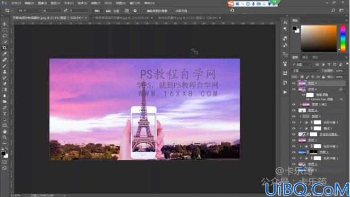Hide the 图层 3 拷贝 layer
Screen dimensions: 350x197
(294, 104)
